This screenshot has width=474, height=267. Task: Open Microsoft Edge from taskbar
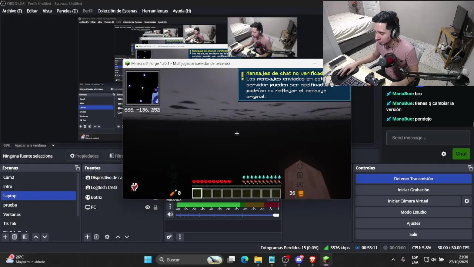coord(244,260)
